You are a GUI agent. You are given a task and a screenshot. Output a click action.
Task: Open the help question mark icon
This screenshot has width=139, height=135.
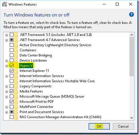click(131, 14)
